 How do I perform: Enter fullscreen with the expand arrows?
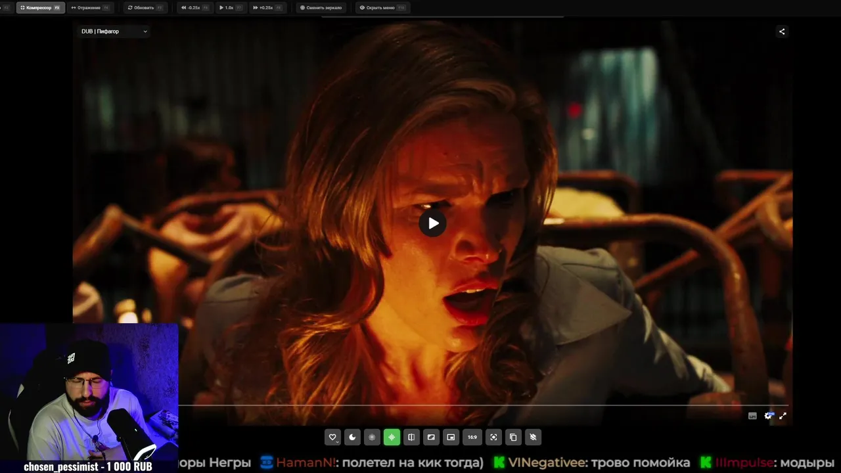pos(783,415)
